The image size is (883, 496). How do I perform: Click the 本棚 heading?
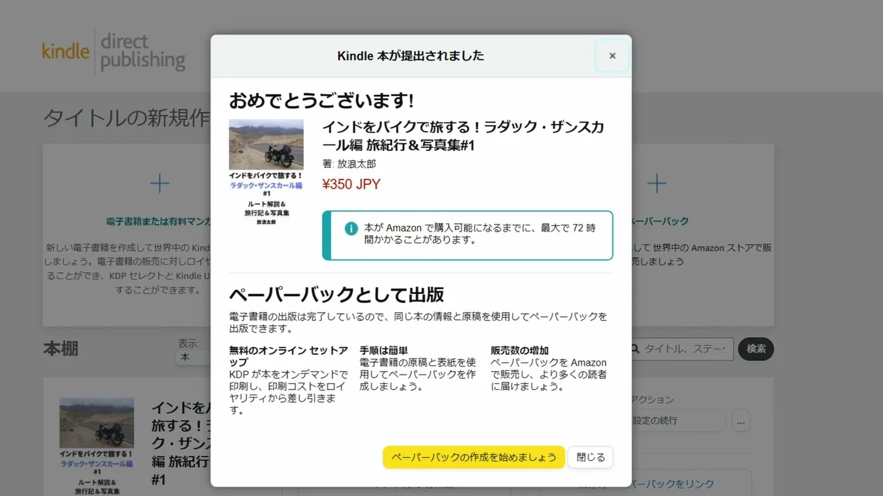pos(61,349)
